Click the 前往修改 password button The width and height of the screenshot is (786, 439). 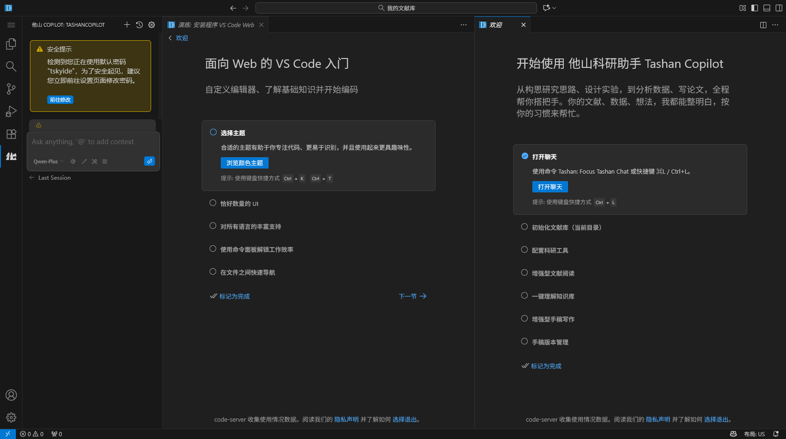tap(60, 100)
